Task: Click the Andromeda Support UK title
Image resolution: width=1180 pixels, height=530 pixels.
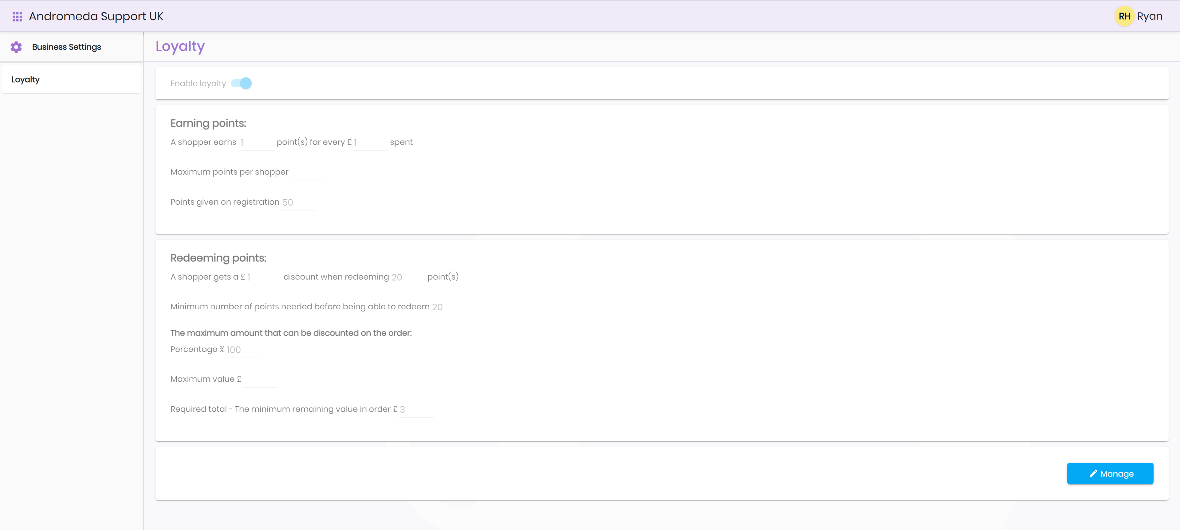Action: pos(96,17)
